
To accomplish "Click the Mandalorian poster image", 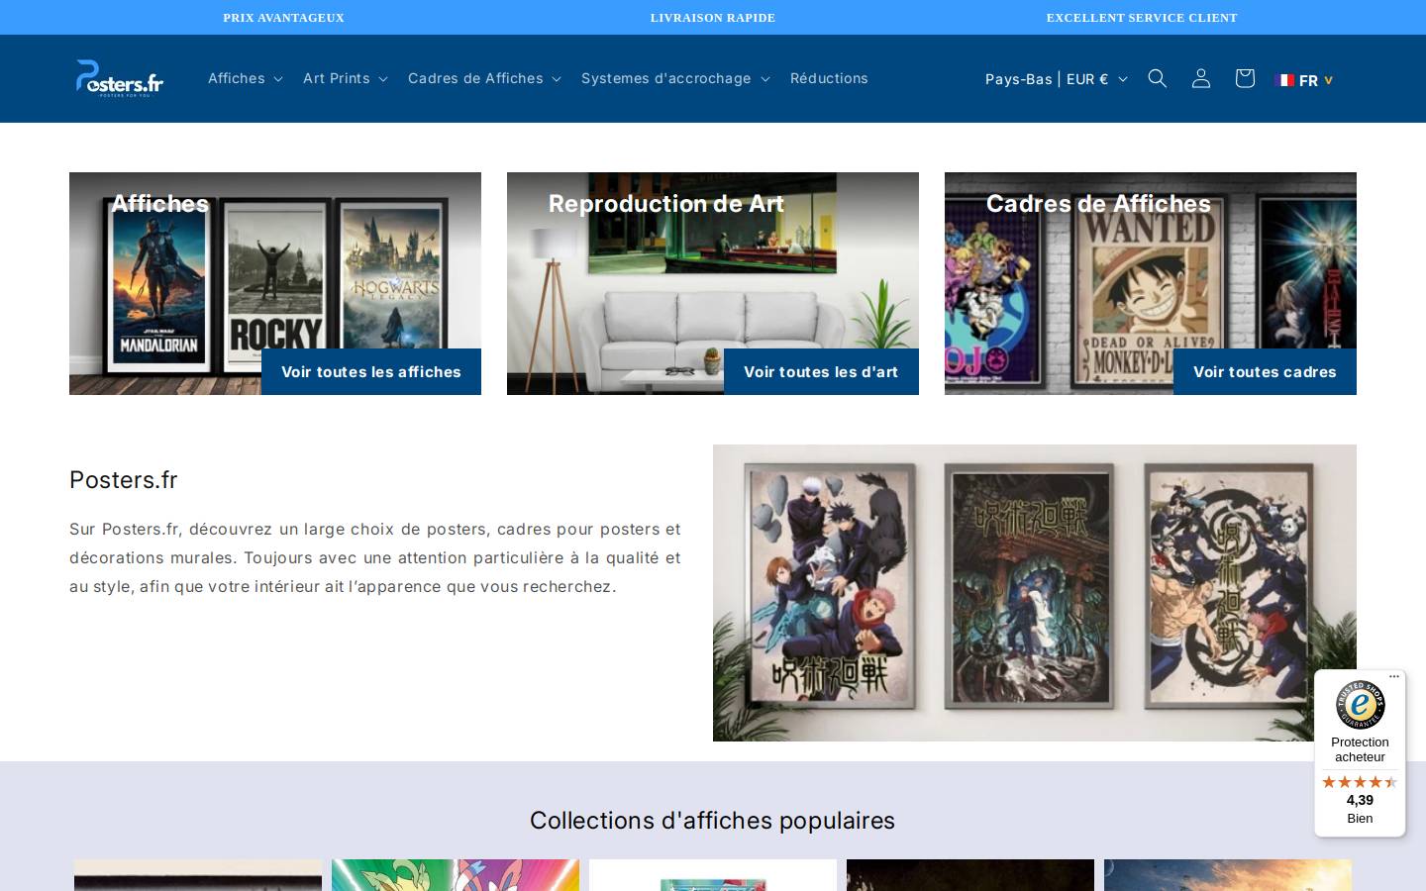I will click(x=159, y=285).
